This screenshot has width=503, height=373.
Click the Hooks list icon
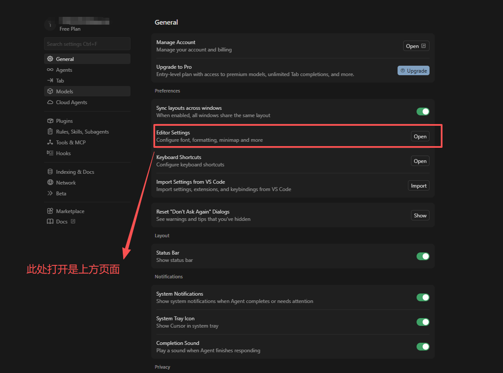[50, 153]
